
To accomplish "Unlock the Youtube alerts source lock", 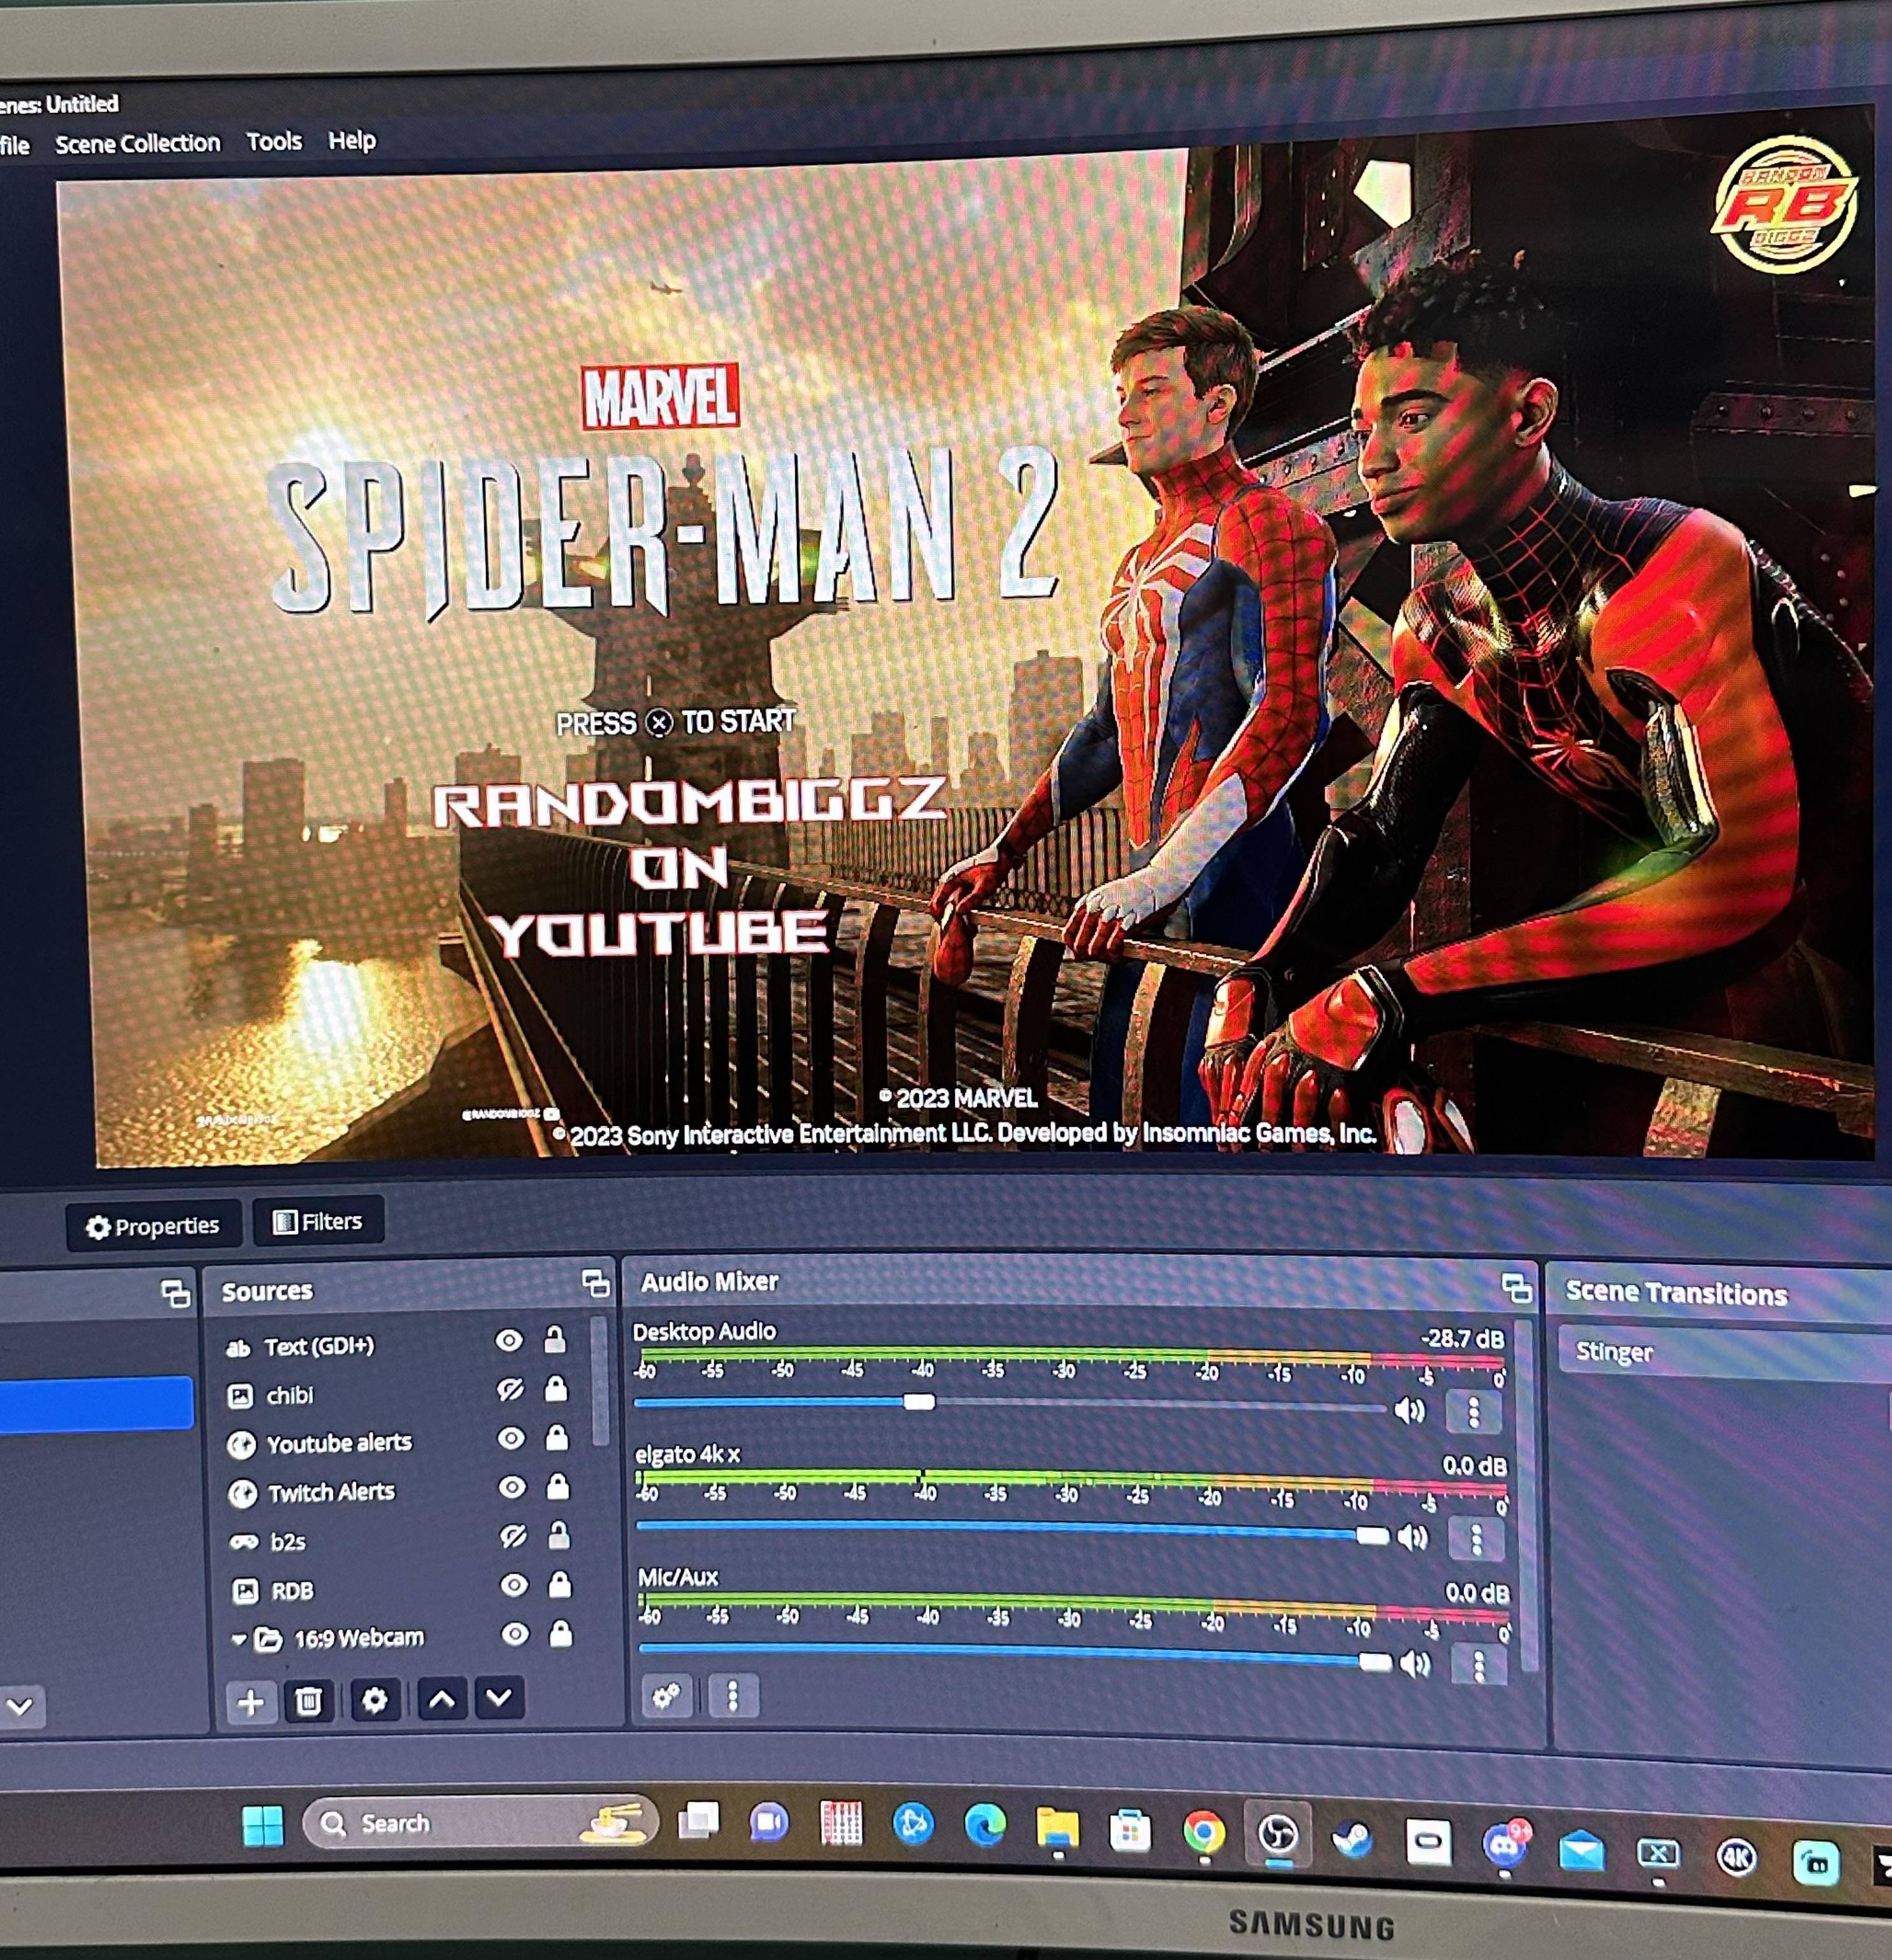I will (557, 1438).
